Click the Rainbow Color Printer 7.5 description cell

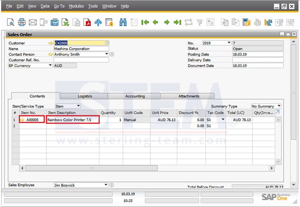73,120
